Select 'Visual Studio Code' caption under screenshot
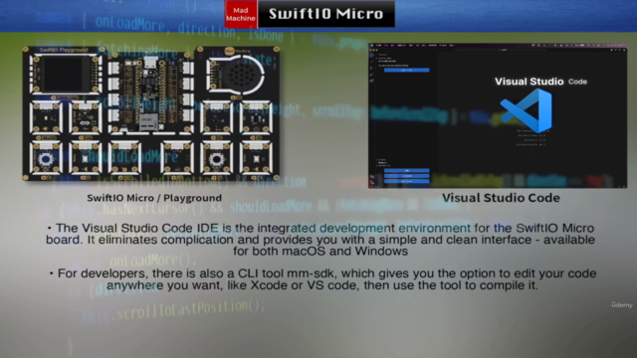Screen dimensions: 637x358 tap(501, 198)
